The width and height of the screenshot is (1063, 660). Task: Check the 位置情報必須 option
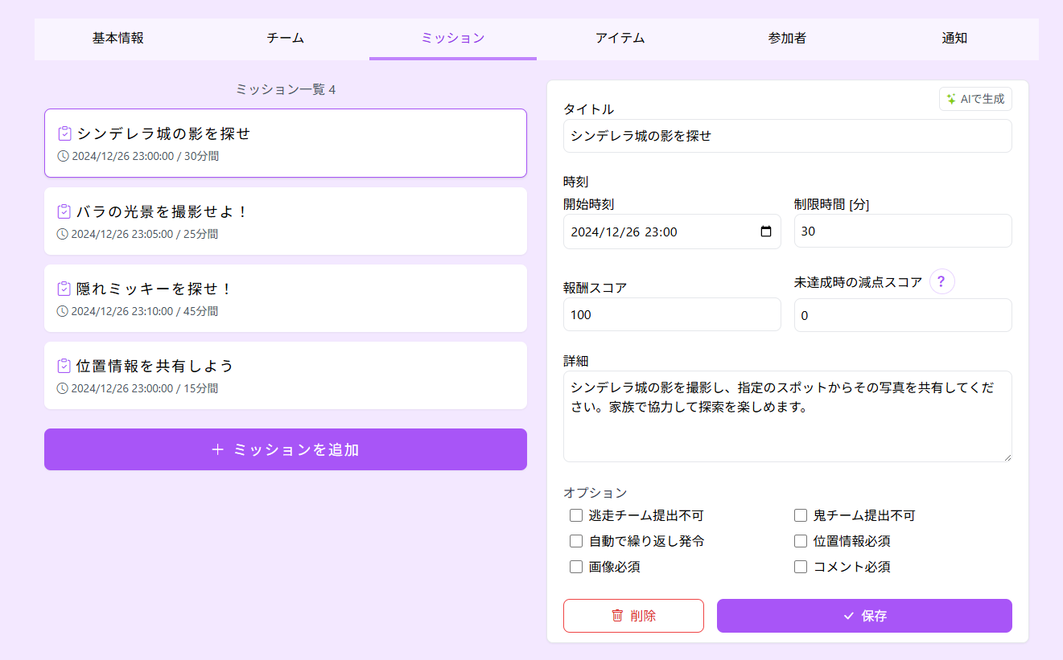(801, 541)
